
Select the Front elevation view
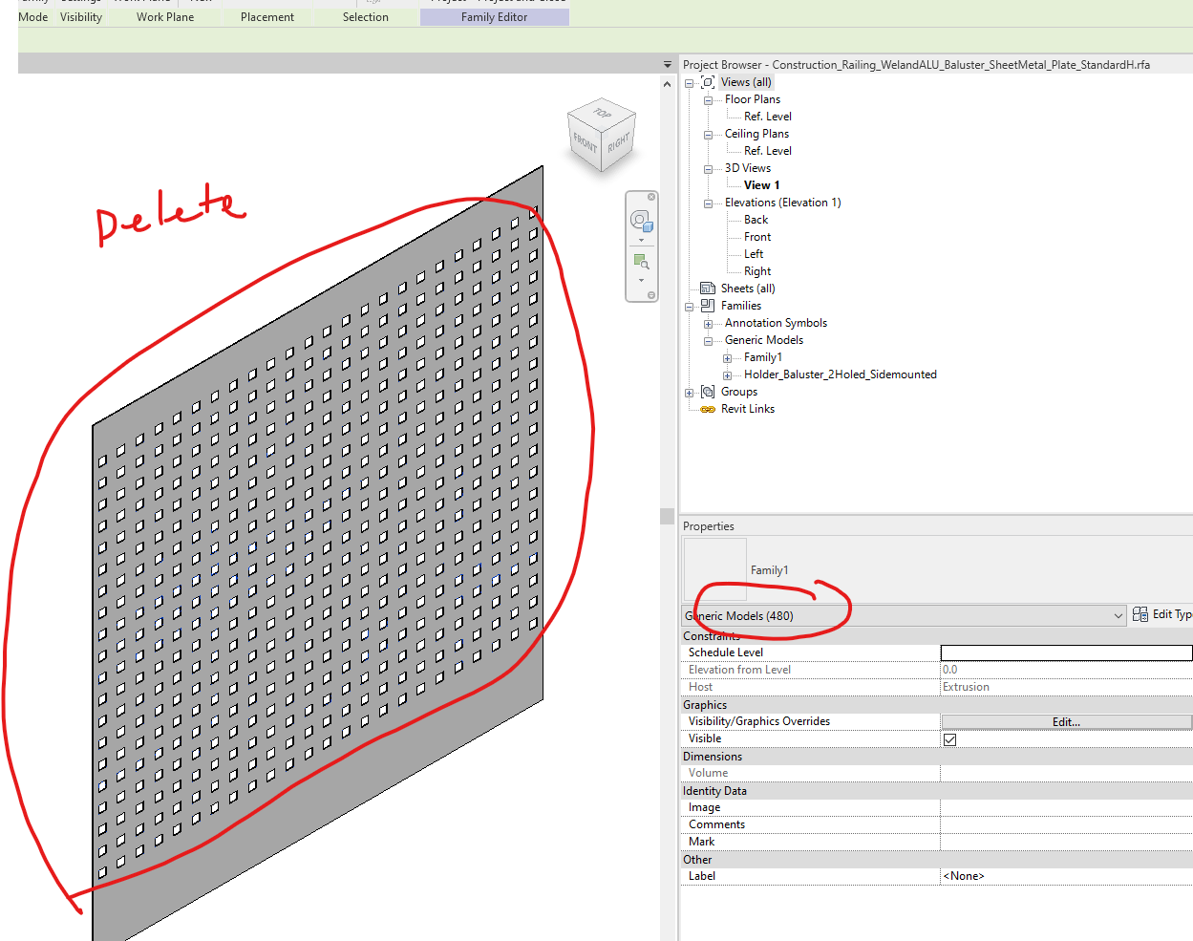pos(757,237)
